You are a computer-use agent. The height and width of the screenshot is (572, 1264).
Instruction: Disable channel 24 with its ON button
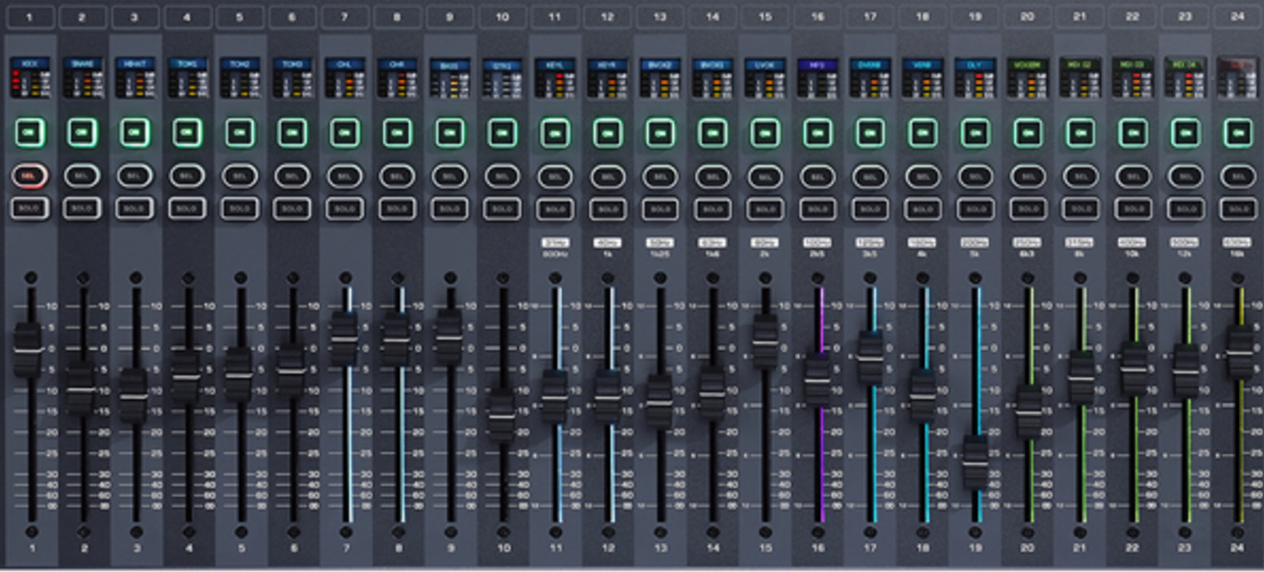click(1237, 133)
